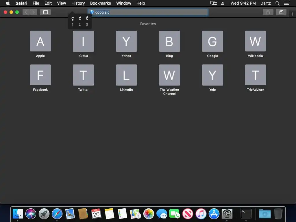
Task: Open System Preferences gear in Dock
Action: tap(227, 214)
